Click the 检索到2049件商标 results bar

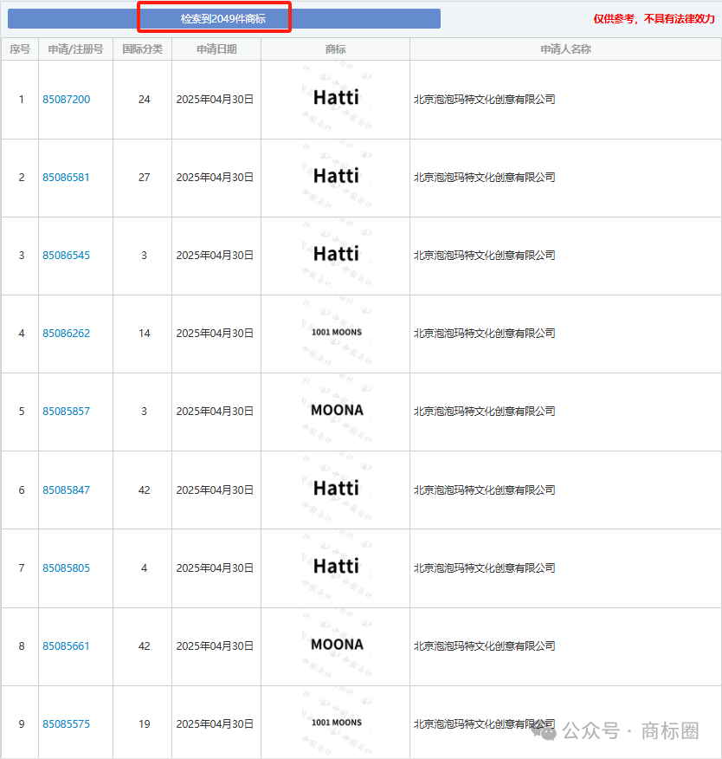[x=224, y=18]
